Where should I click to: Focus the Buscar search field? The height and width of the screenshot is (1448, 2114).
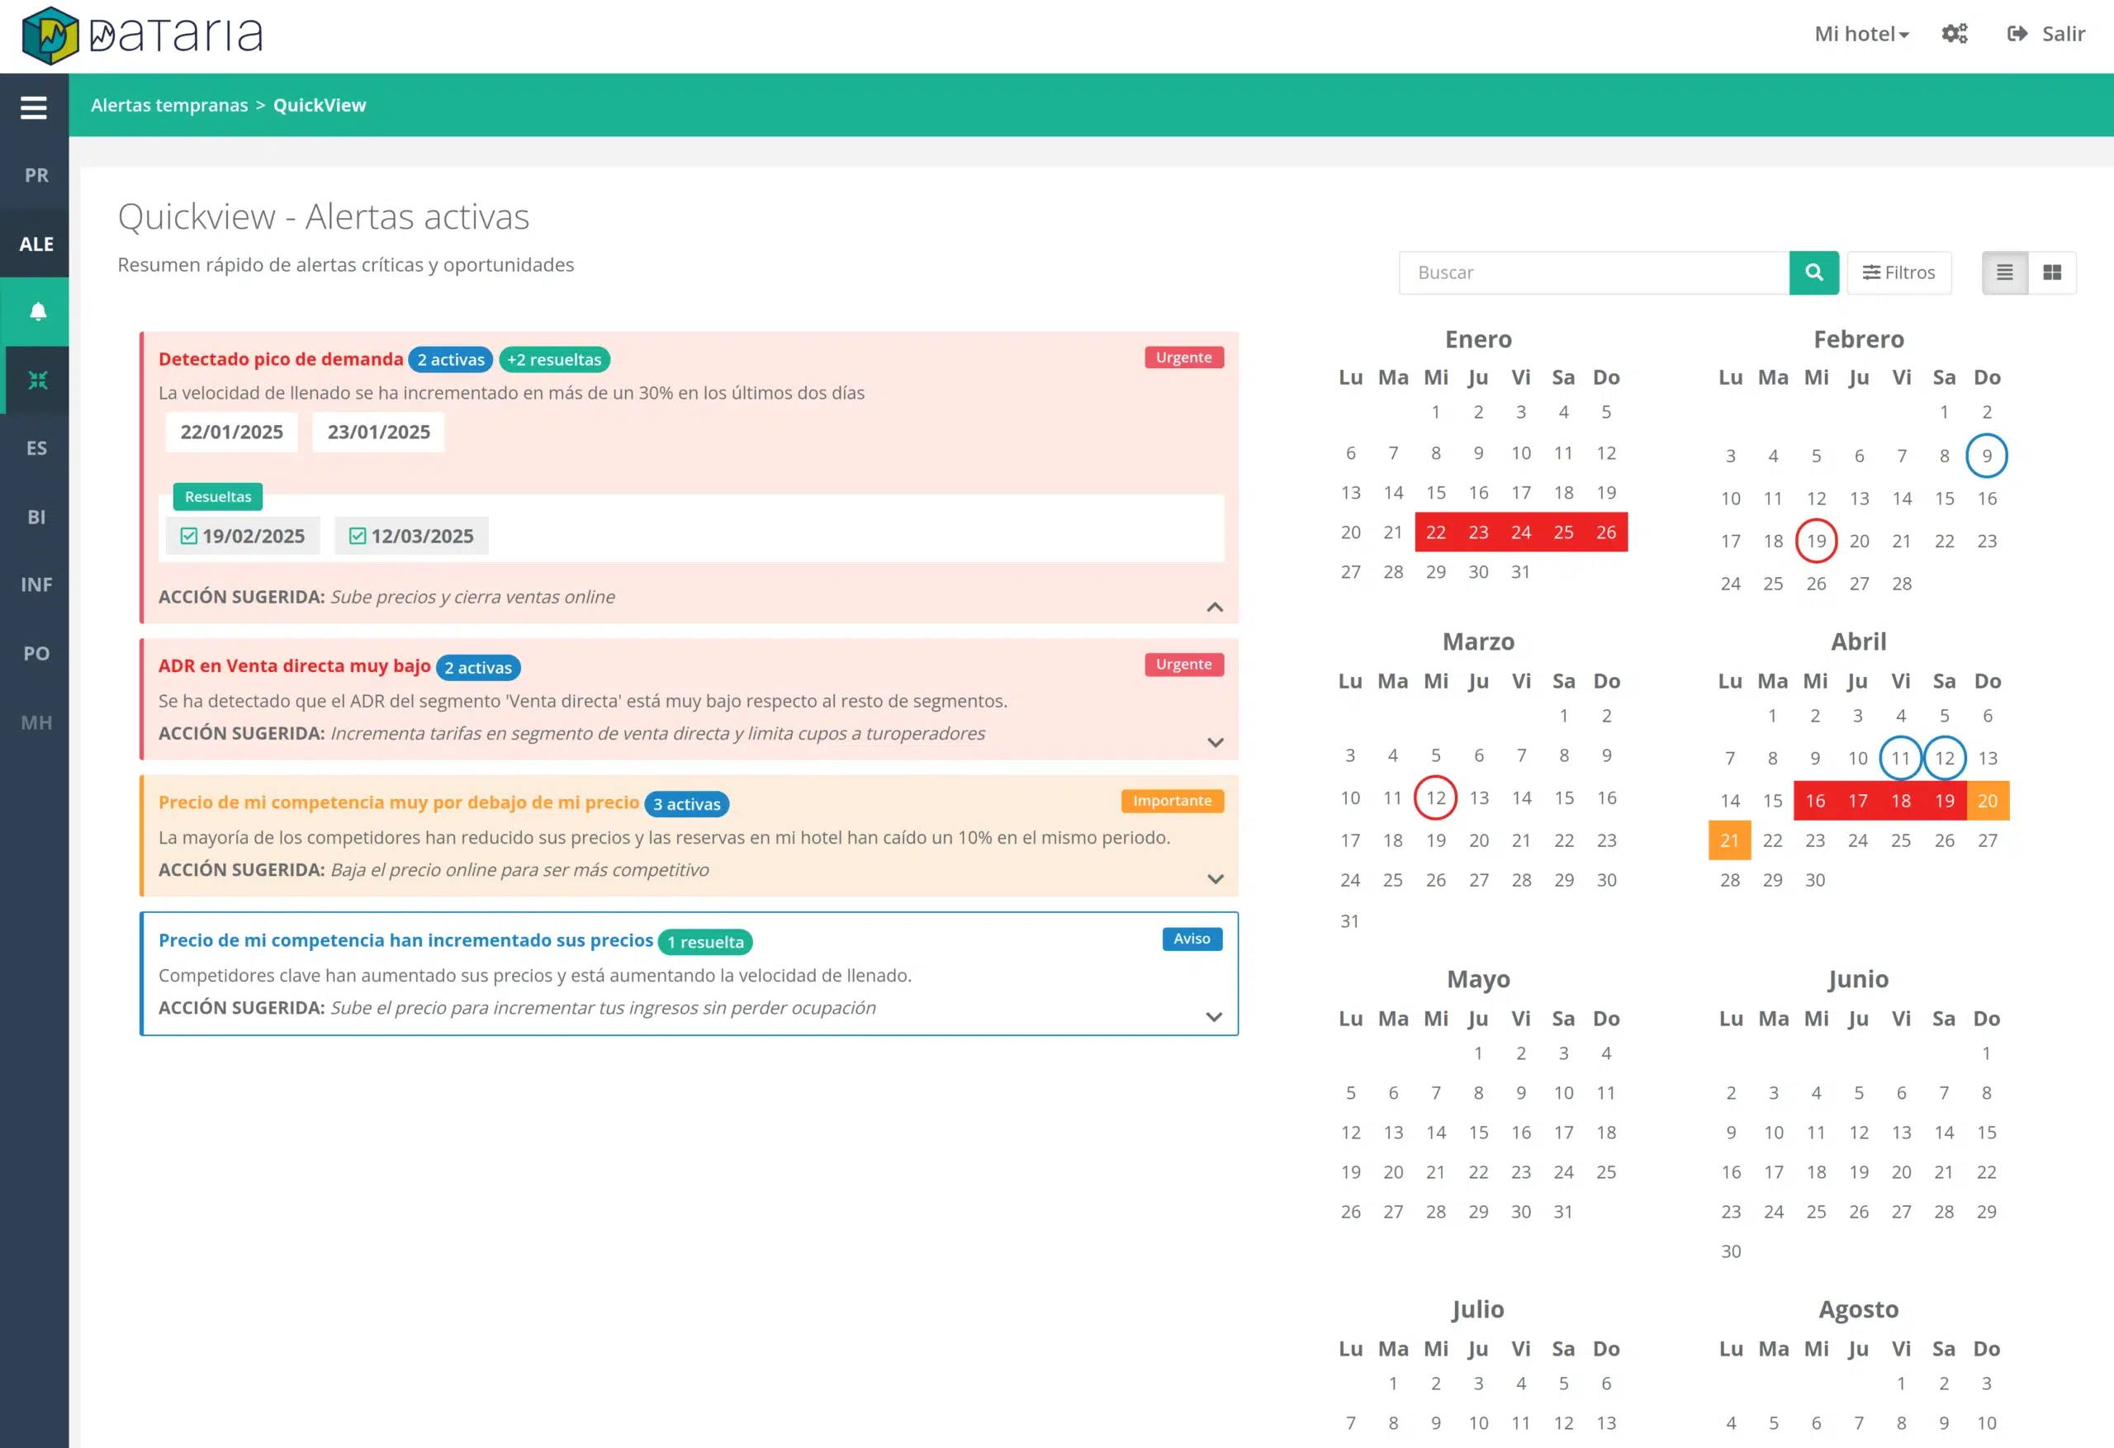(1593, 273)
